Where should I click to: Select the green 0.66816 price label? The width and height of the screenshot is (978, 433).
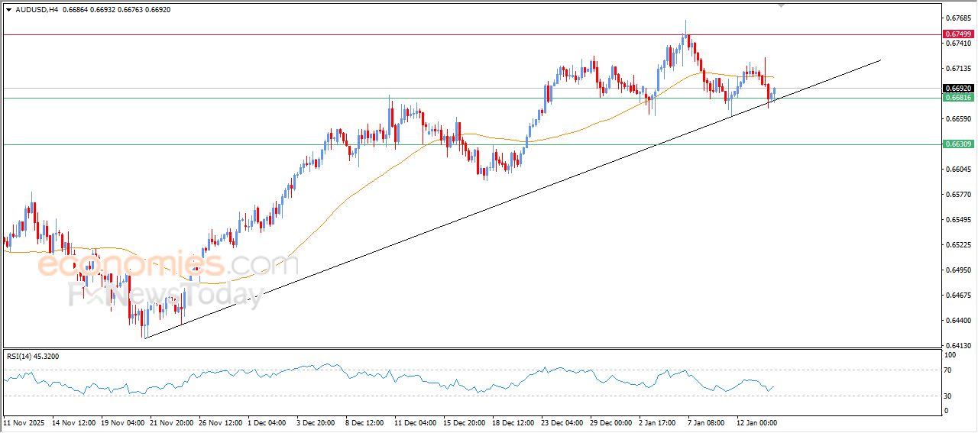pyautogui.click(x=958, y=98)
